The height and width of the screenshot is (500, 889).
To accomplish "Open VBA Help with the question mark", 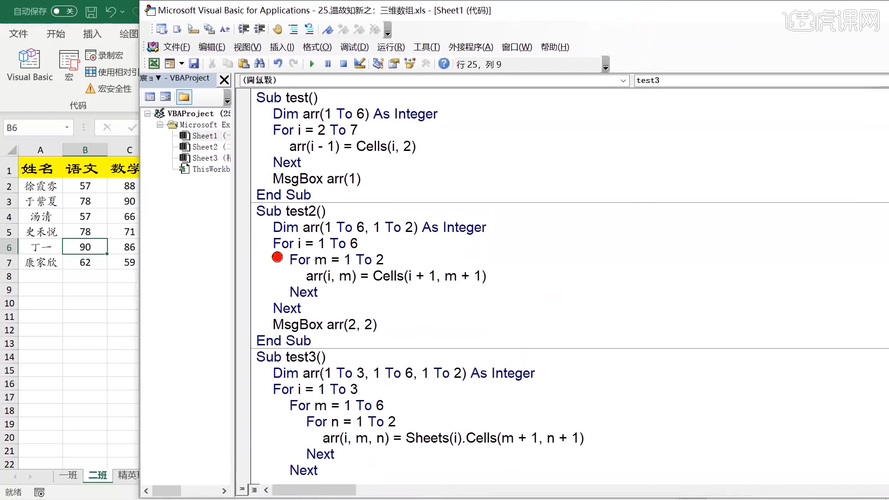I will click(444, 64).
